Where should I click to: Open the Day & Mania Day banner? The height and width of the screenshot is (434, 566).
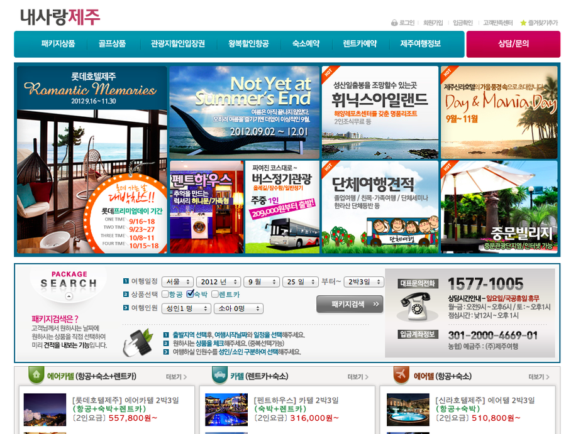click(499, 112)
